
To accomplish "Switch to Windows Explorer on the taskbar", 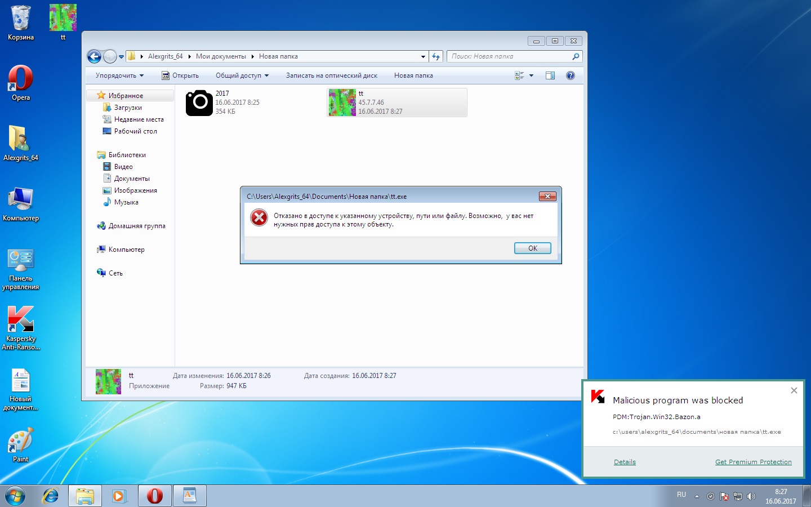I will pos(85,496).
